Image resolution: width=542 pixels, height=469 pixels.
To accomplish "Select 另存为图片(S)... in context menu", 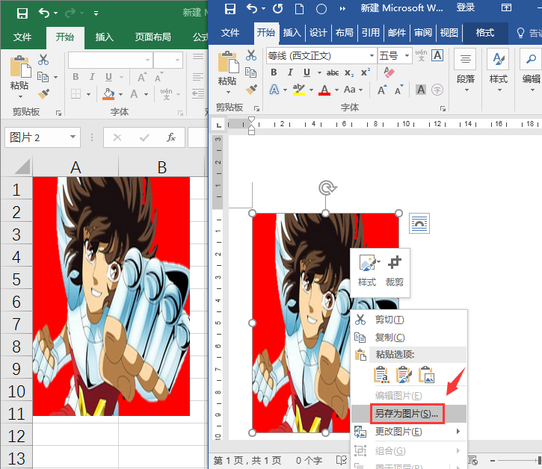I will [409, 414].
